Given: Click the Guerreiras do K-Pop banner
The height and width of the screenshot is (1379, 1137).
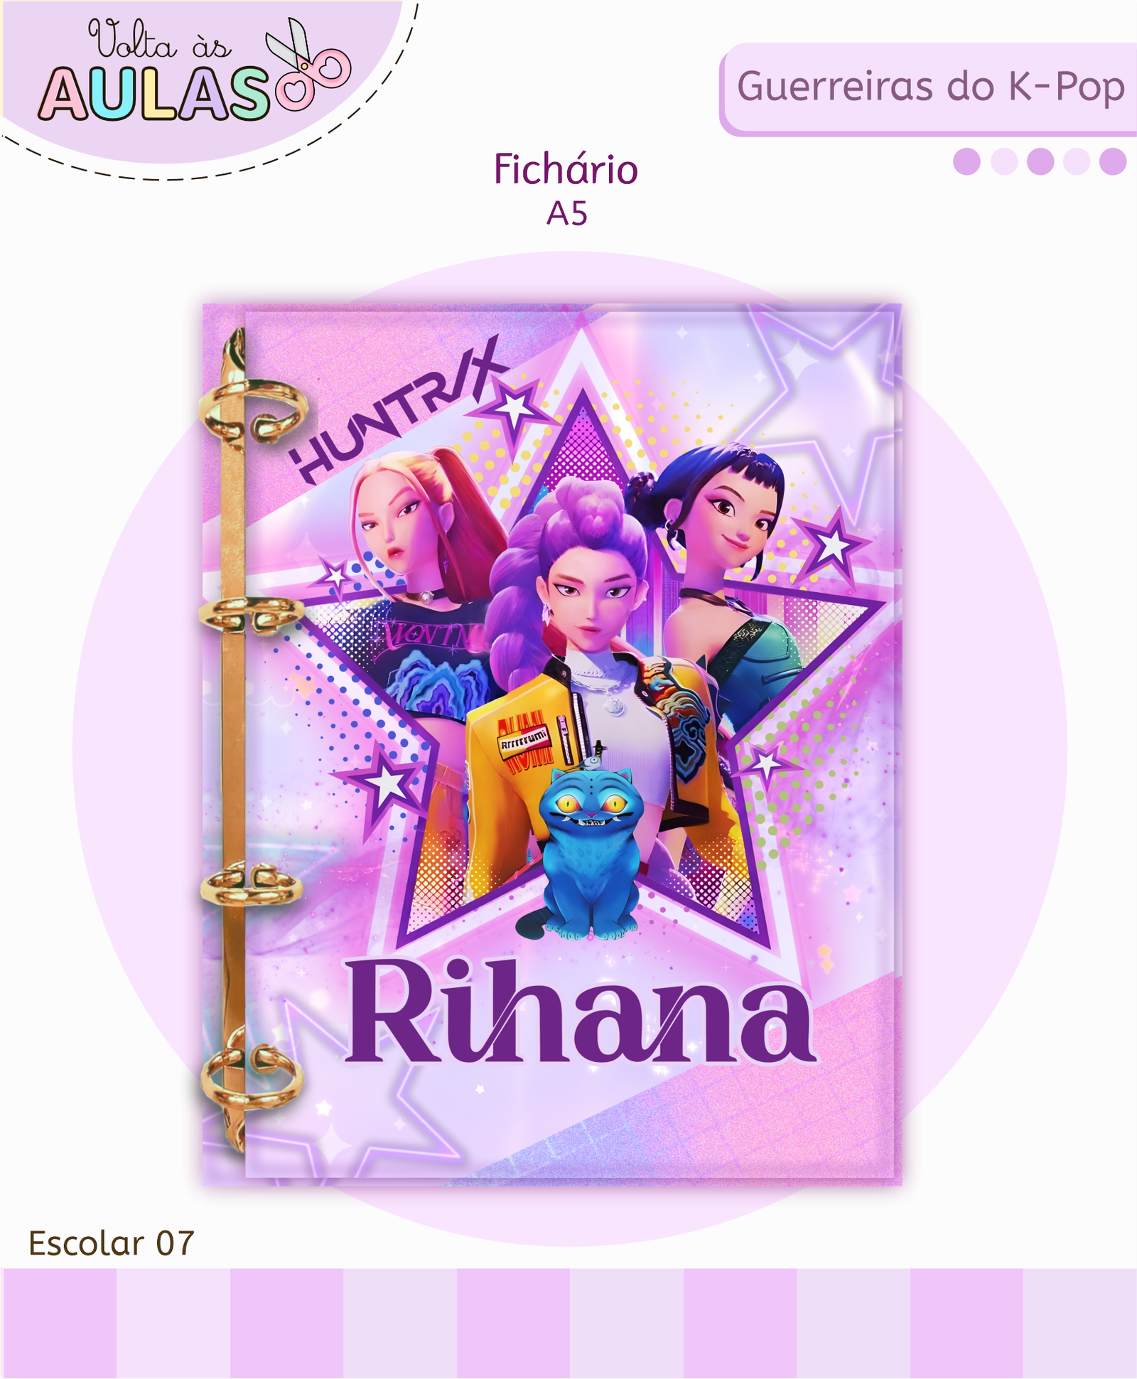Looking at the screenshot, I should tap(928, 89).
